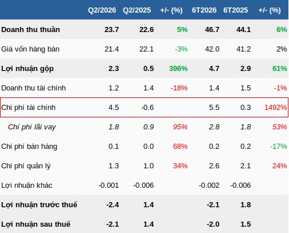Image resolution: width=289 pixels, height=233 pixels.
Task: Click the -17% selling expense change cell
Action: tap(279, 147)
